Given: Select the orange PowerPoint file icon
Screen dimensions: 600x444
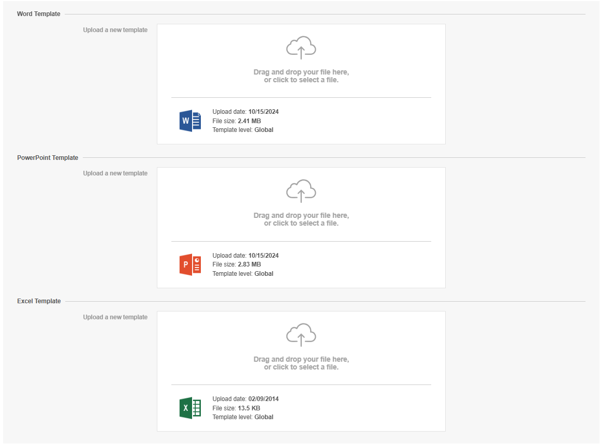Looking at the screenshot, I should tap(190, 264).
